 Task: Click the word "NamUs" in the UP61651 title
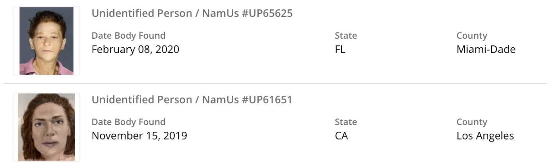220,100
